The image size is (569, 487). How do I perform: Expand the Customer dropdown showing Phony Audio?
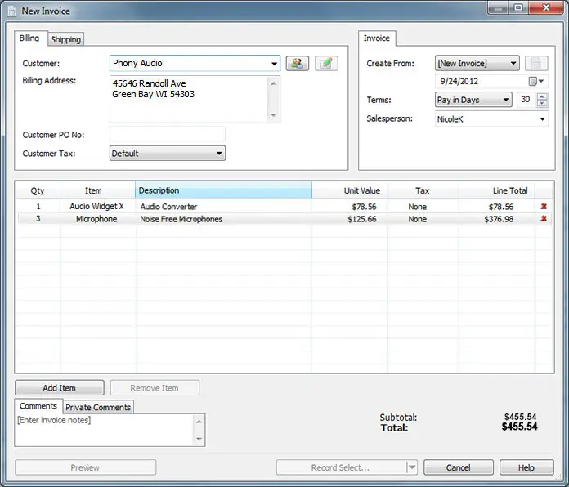click(x=274, y=64)
